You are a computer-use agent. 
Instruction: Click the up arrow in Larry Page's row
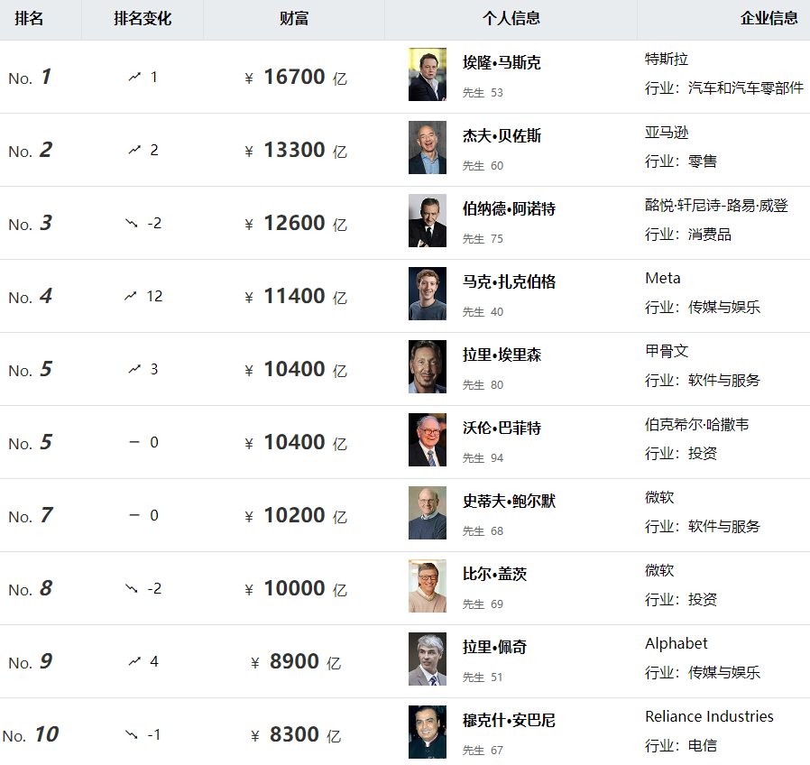tap(134, 662)
